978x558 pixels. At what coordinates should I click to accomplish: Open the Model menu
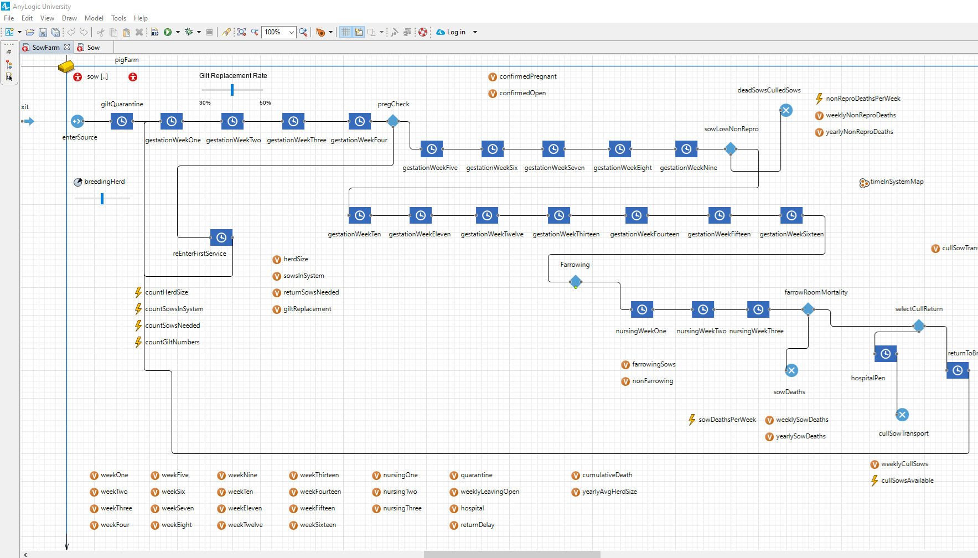(94, 18)
